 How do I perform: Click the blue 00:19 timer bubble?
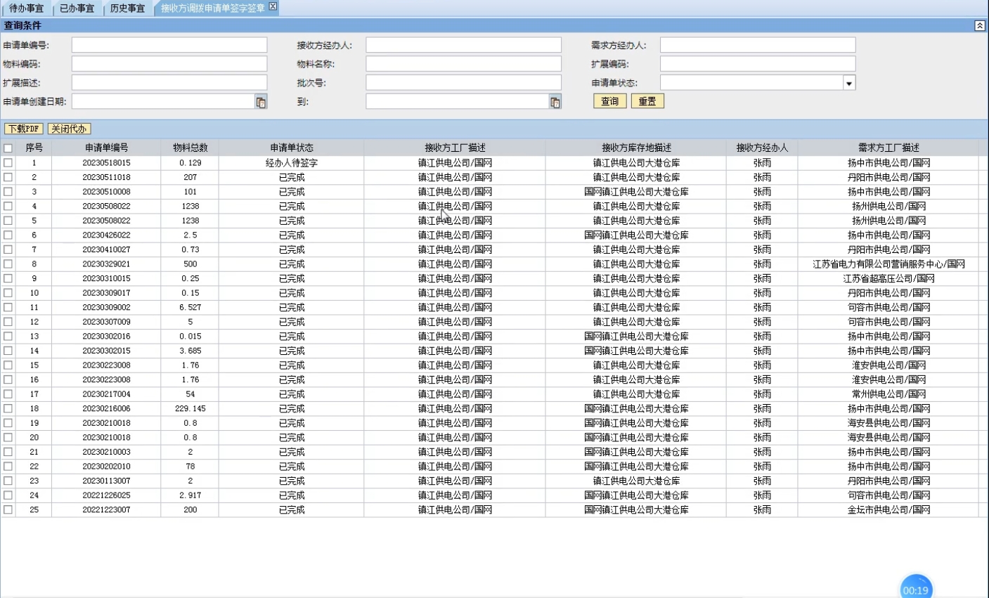click(915, 588)
